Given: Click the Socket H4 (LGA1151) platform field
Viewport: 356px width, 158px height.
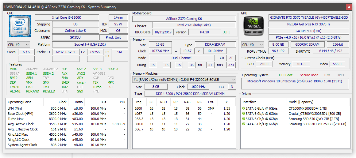Looking at the screenshot, I should [x=90, y=44].
